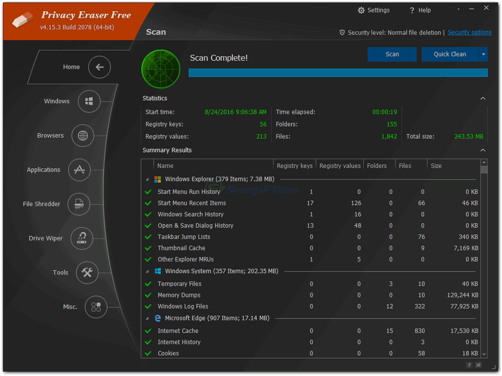Screen dimensions: 502x376
Task: Open the Windows section icon
Action: coord(89,101)
